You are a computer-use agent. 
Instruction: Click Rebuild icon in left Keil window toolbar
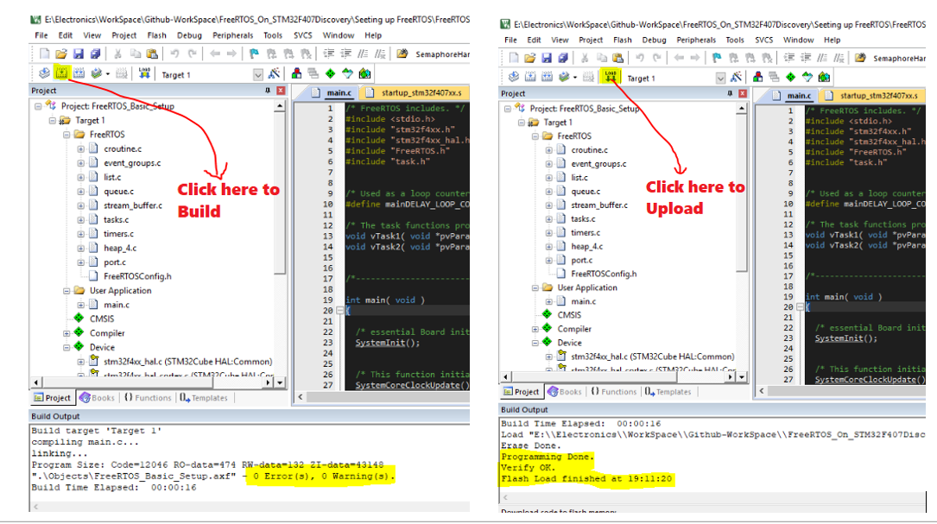[x=79, y=73]
